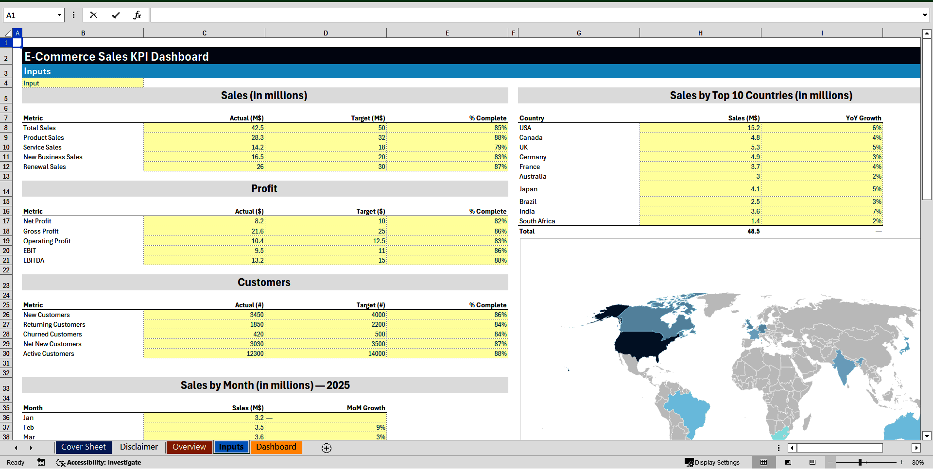Expand the formula bar with its chevron
The width and height of the screenshot is (933, 469).
[925, 15]
